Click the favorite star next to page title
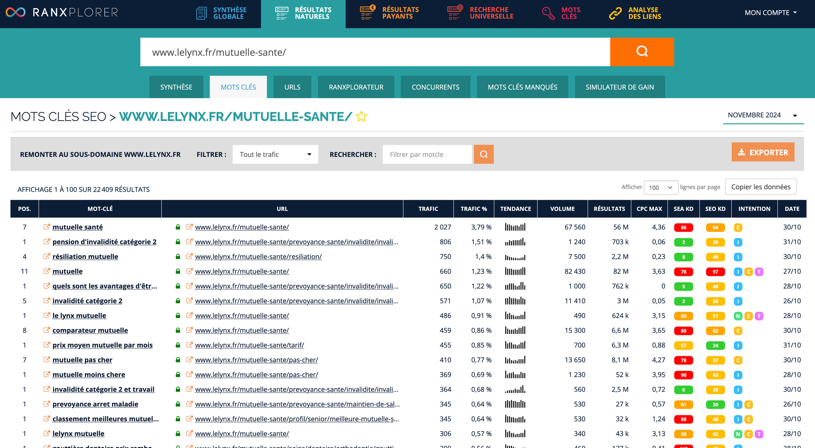This screenshot has width=815, height=448. [x=361, y=117]
